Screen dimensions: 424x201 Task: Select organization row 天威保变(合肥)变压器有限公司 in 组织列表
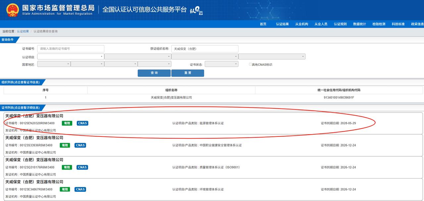171,98
